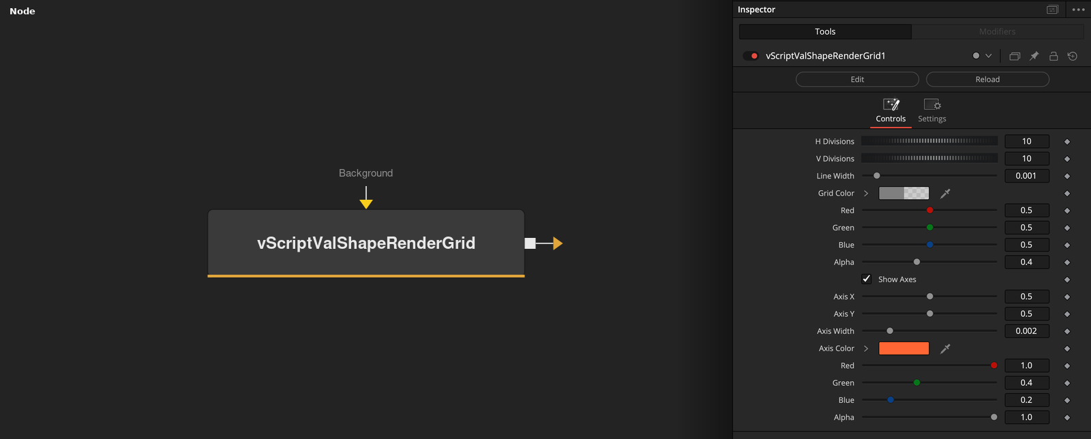
Task: Click Axis Color Blue slider handle
Action: point(891,400)
